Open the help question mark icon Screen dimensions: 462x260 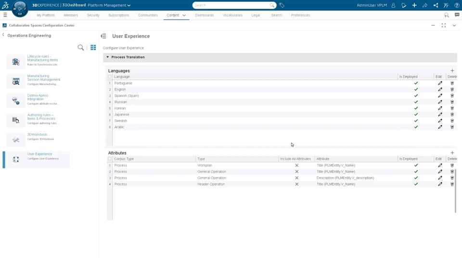point(457,5)
